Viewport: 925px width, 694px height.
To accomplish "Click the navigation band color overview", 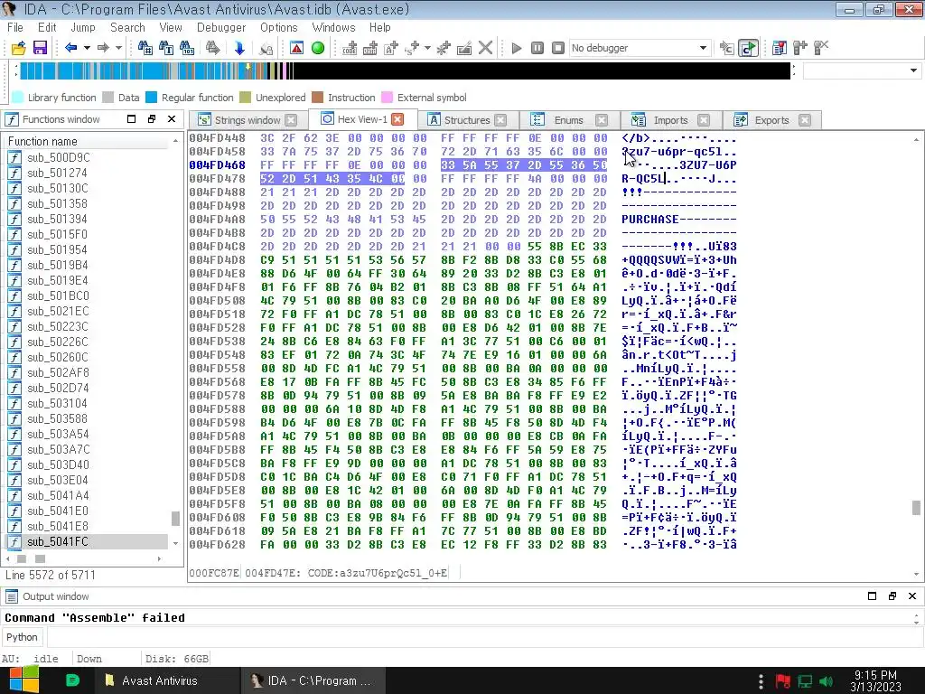I will pyautogui.click(x=405, y=70).
